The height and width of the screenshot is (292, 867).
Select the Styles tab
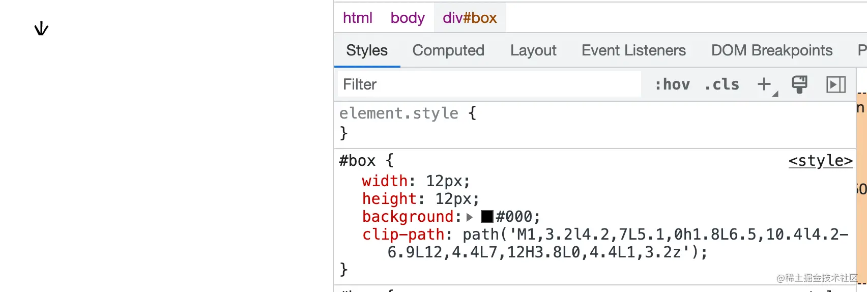click(367, 50)
